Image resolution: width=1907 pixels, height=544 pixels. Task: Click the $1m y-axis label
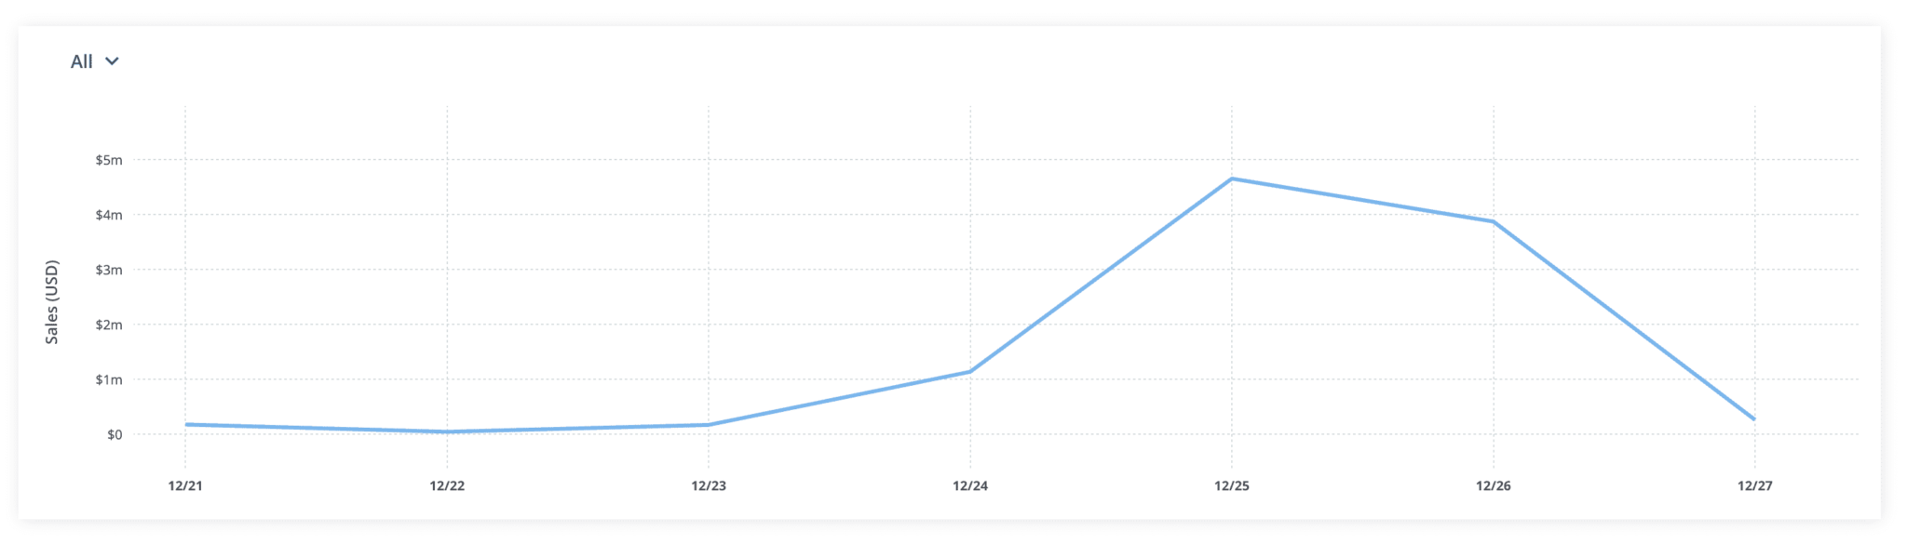point(108,379)
